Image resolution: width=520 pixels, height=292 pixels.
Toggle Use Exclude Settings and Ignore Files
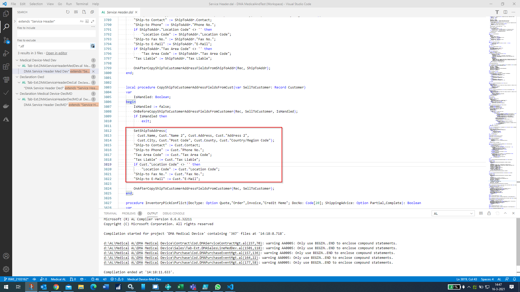click(93, 46)
